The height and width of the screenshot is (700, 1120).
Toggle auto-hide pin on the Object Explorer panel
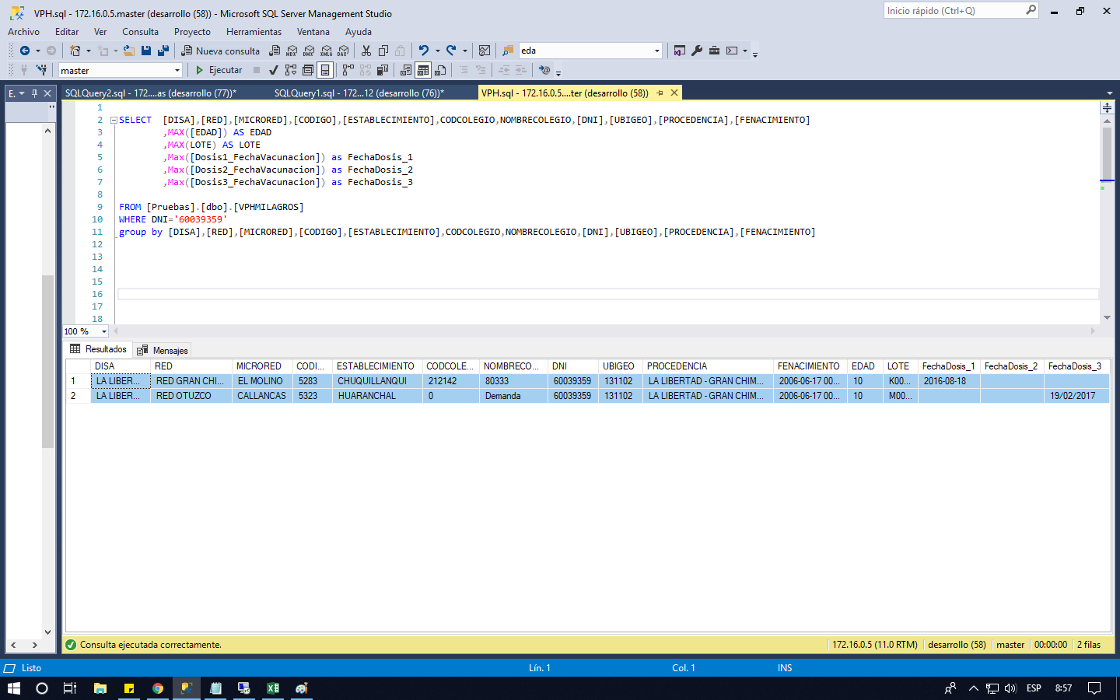34,93
